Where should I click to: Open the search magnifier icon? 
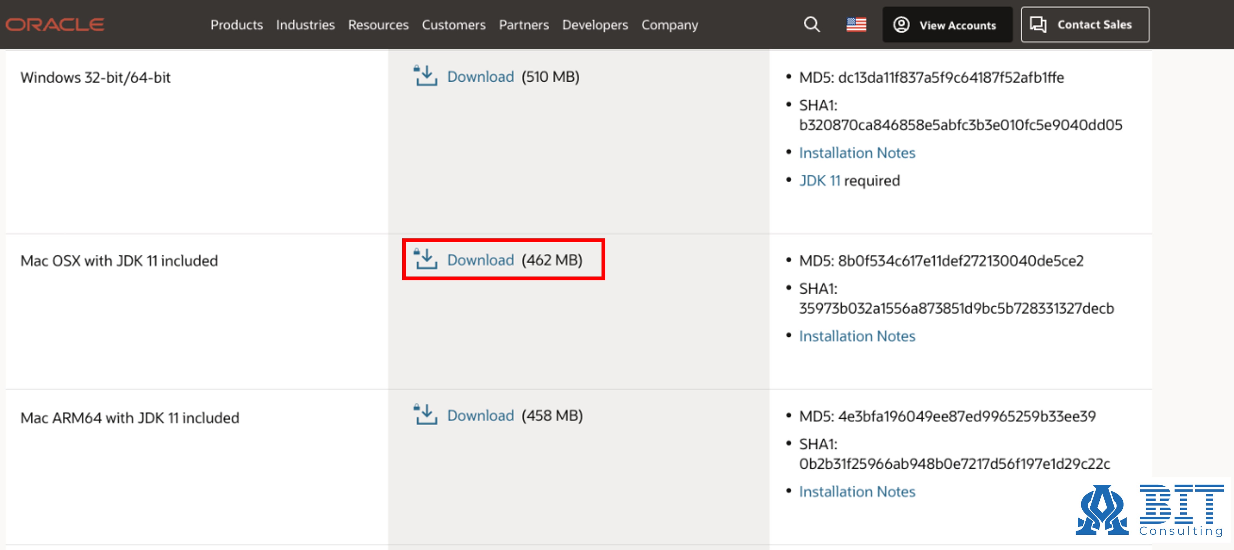[x=812, y=24]
